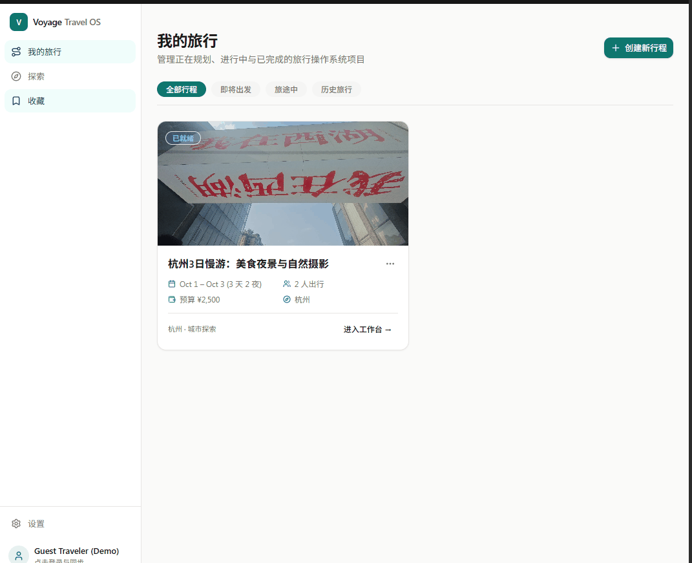Open the three-dot menu on the Hangzhou trip
This screenshot has height=563, width=692.
click(x=390, y=264)
